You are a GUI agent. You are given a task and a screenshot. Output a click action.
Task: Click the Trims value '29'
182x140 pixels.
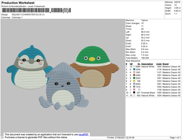142,29
